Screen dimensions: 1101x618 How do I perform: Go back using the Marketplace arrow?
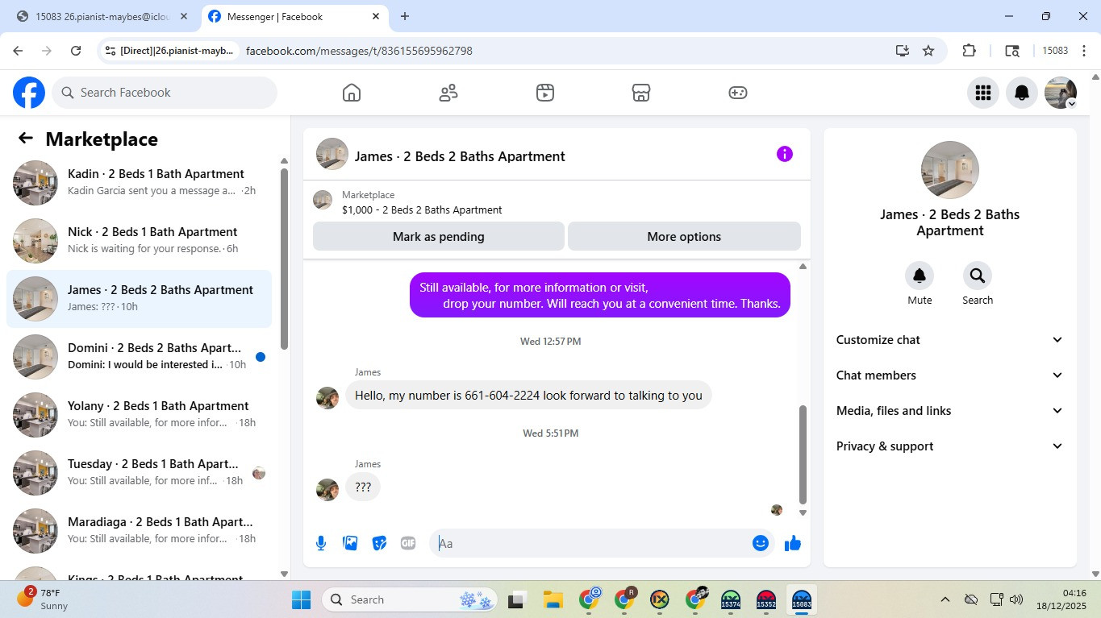pos(26,139)
